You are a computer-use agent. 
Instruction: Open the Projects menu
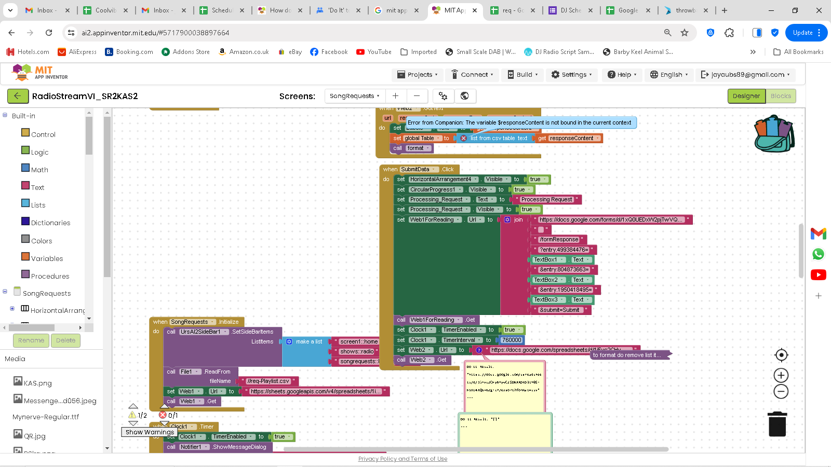[418, 75]
